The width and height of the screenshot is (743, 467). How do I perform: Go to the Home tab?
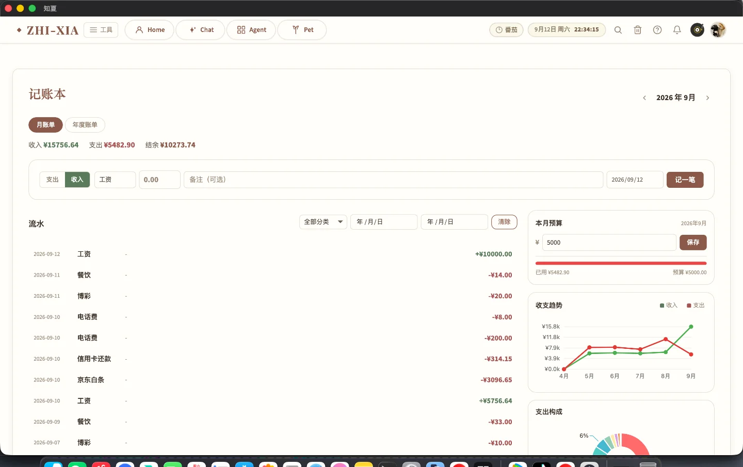click(x=150, y=30)
